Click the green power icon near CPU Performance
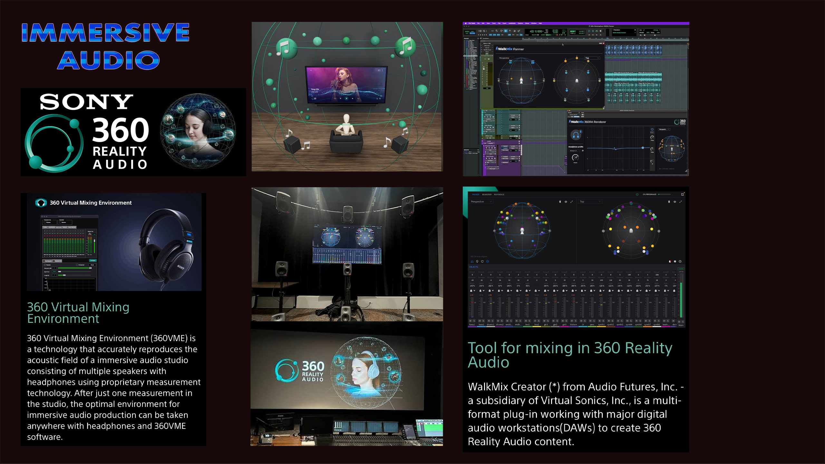 (637, 195)
